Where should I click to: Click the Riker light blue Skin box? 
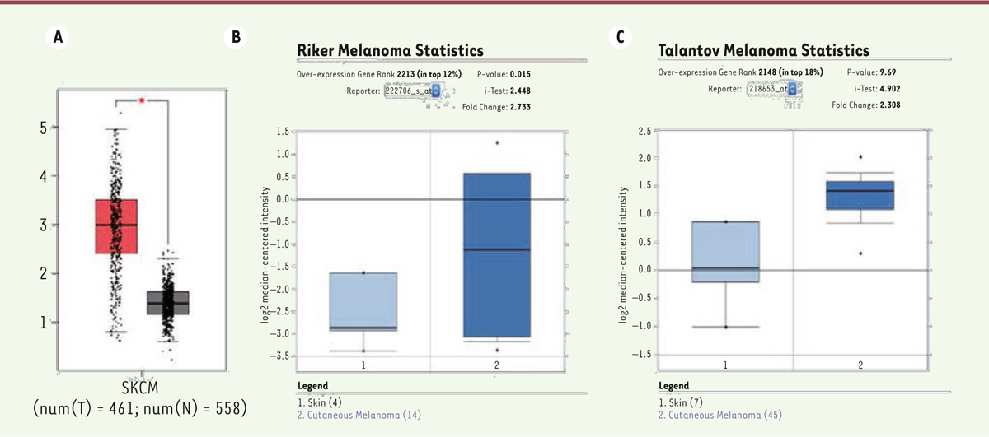363,301
